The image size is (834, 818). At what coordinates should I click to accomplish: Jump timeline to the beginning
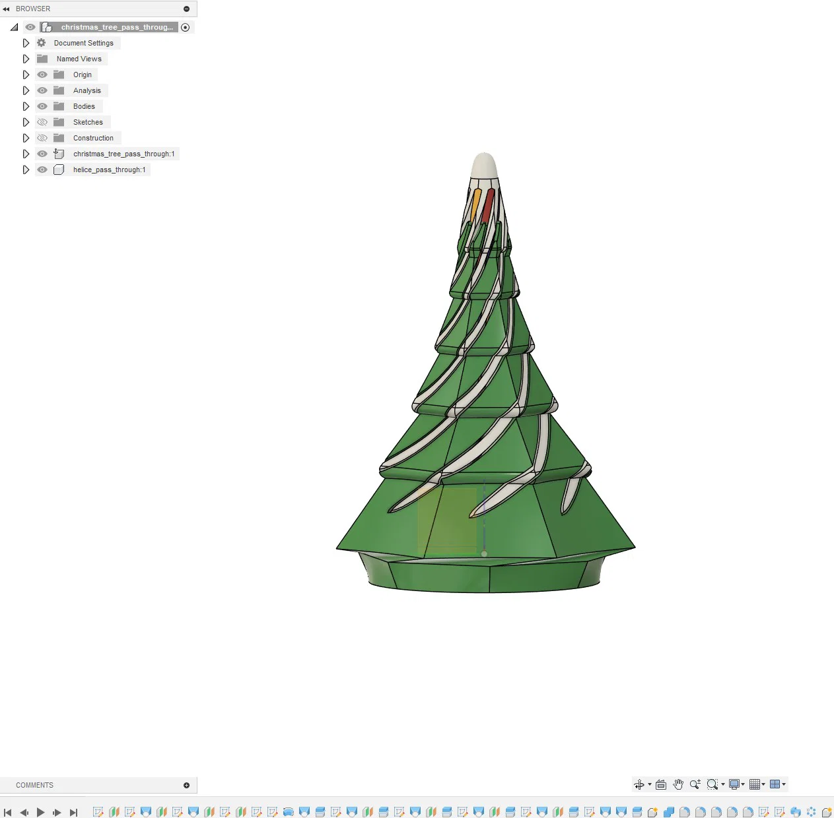coord(8,813)
